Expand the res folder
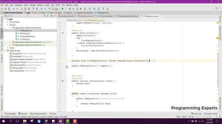The image size is (222, 124). point(7,48)
